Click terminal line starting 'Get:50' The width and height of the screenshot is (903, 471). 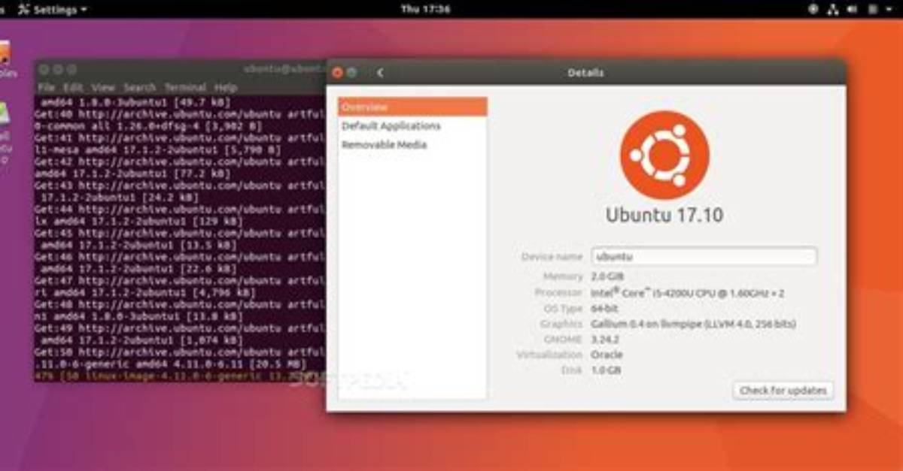tap(180, 352)
